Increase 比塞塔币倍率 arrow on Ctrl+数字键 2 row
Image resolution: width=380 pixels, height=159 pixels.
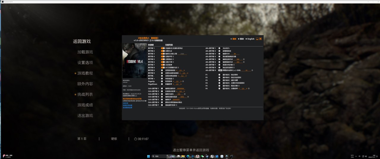click(184, 91)
